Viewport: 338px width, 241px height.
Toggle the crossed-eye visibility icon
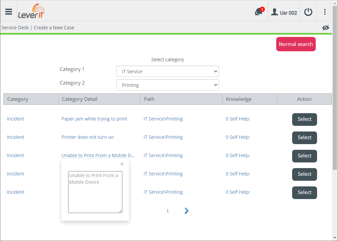pos(325,28)
